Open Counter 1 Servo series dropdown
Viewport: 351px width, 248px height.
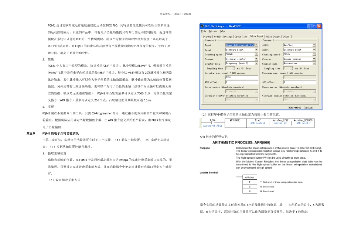[x=256, y=92]
